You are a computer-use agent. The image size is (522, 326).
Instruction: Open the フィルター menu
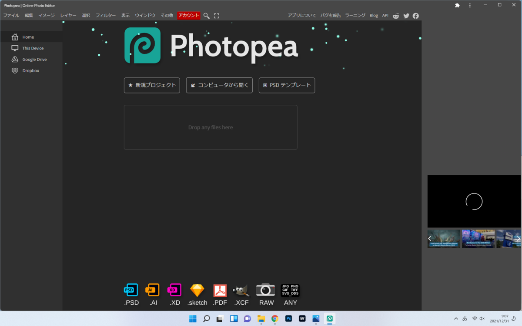click(x=106, y=16)
